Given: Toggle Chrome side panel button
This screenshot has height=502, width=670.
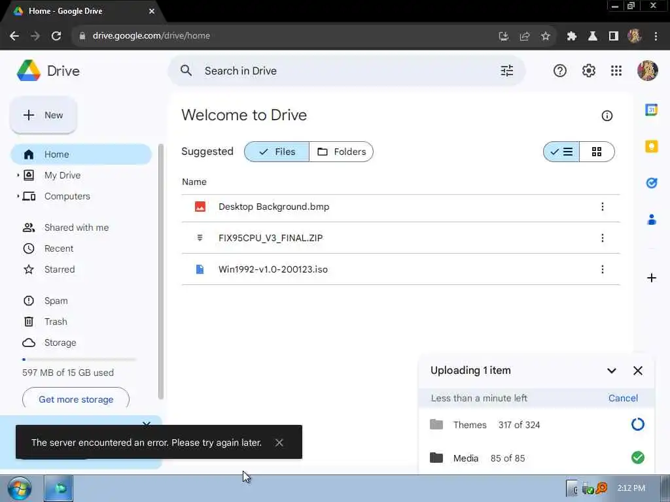Looking at the screenshot, I should (x=614, y=37).
